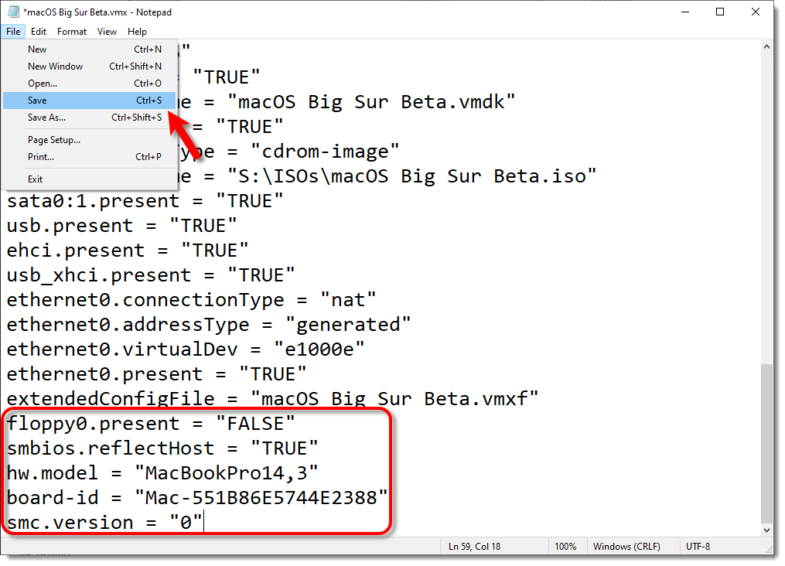Open the View menu
The width and height of the screenshot is (785, 566).
(107, 32)
